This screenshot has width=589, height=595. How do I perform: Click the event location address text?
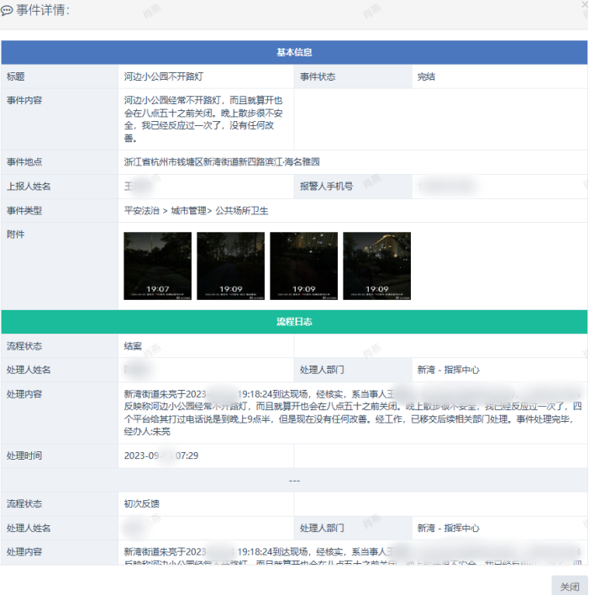pyautogui.click(x=222, y=162)
